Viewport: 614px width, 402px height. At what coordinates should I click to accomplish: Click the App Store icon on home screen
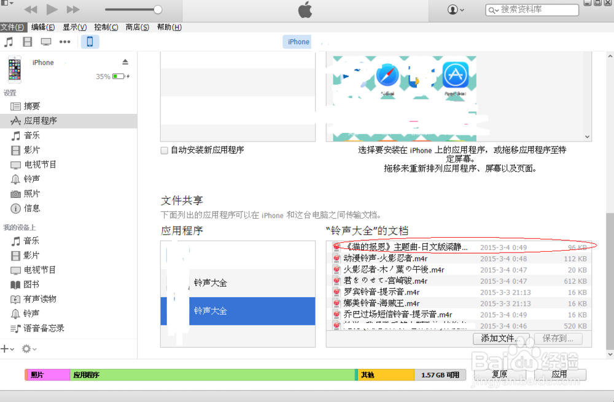click(456, 75)
